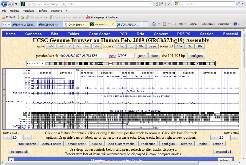Viewport: 246px width, 165px height.
Task: Click the blue Help question icon
Action: (235, 24)
